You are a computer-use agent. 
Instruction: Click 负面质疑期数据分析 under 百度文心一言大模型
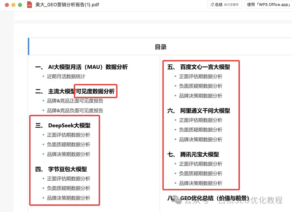[201, 86]
